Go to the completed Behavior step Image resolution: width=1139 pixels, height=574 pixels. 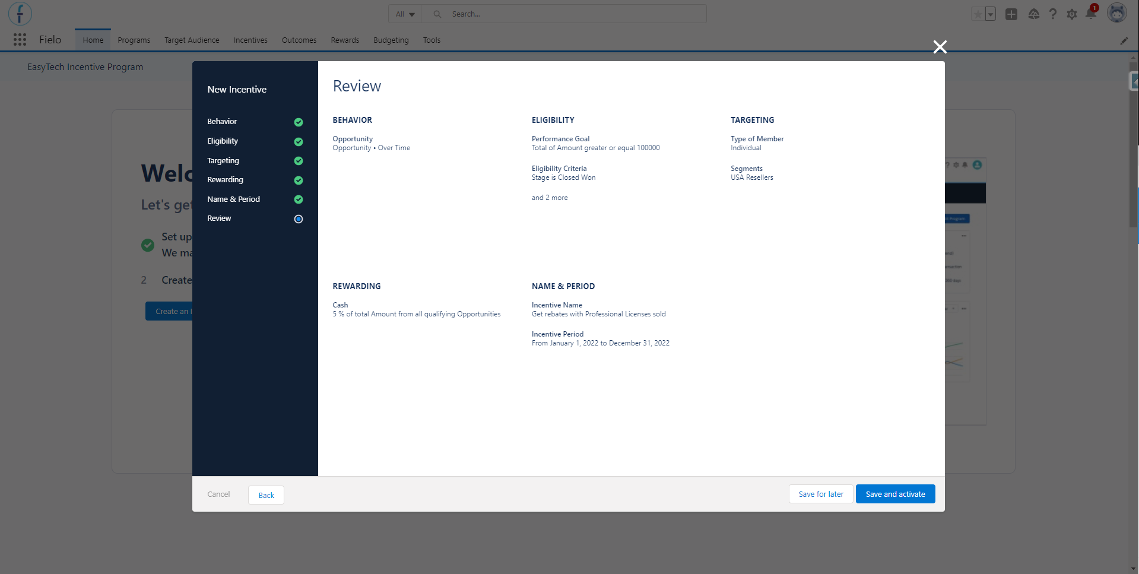point(222,122)
